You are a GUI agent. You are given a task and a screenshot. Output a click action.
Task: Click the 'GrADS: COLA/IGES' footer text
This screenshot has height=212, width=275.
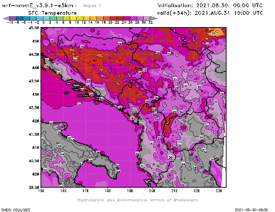coord(15,210)
